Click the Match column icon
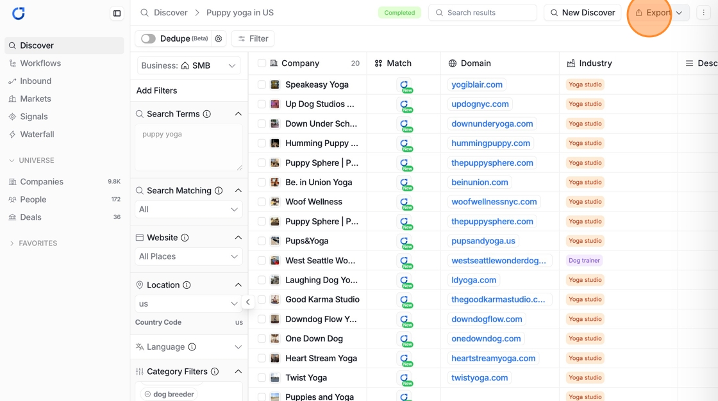This screenshot has height=401, width=718. pyautogui.click(x=379, y=63)
